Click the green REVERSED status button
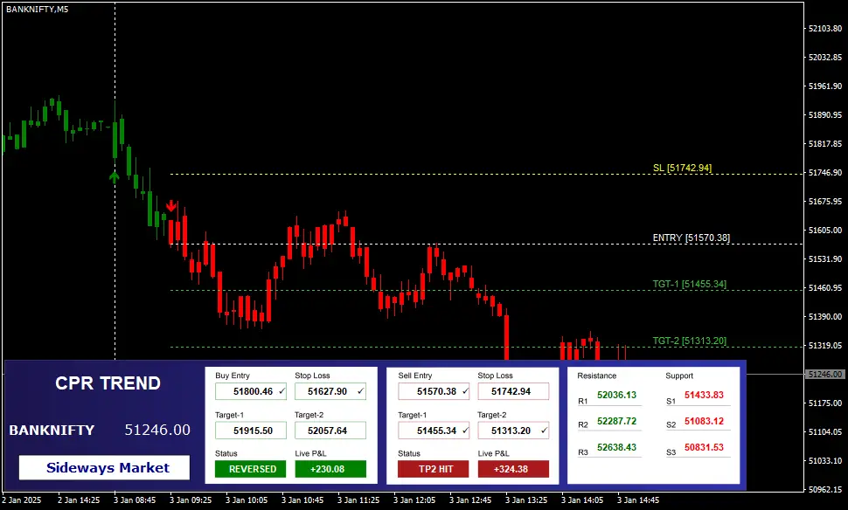The height and width of the screenshot is (510, 848). [250, 469]
